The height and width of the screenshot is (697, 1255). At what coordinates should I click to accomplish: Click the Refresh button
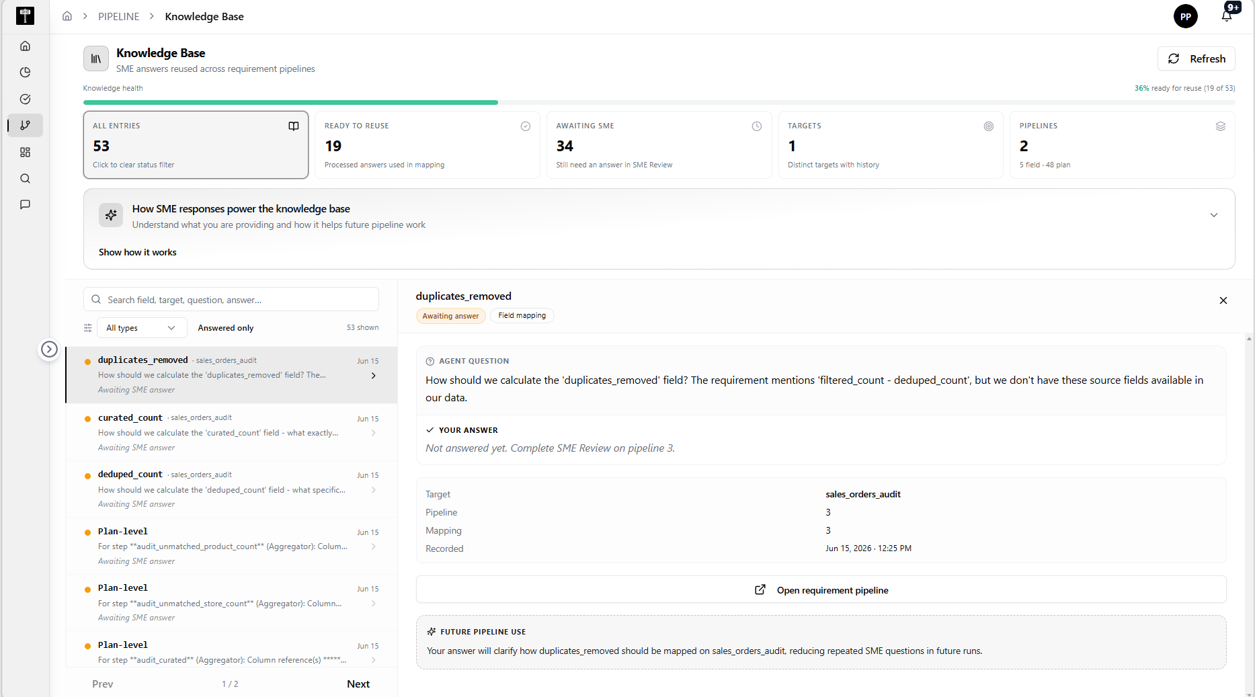point(1197,58)
